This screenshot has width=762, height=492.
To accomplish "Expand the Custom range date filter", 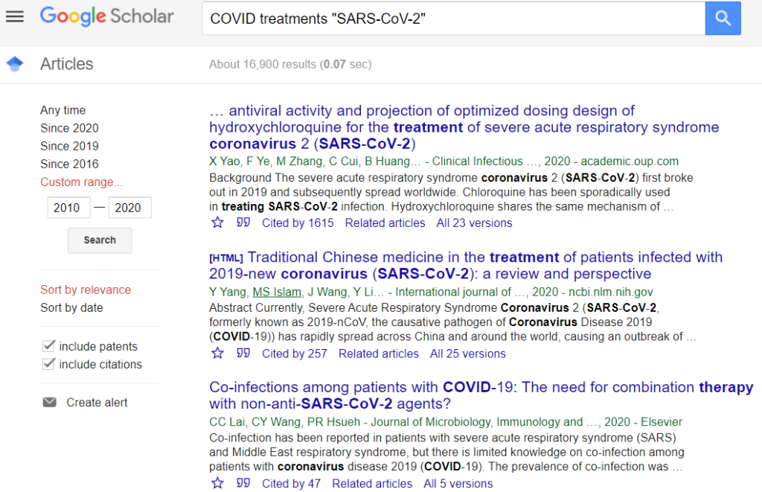I will click(x=80, y=182).
